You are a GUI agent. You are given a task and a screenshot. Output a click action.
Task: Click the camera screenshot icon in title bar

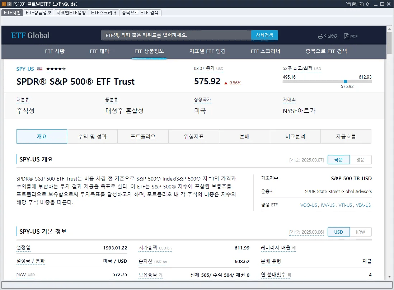tap(361, 4)
